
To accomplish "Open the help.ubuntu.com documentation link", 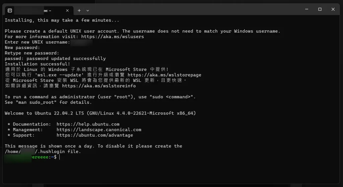I will pyautogui.click(x=88, y=124).
